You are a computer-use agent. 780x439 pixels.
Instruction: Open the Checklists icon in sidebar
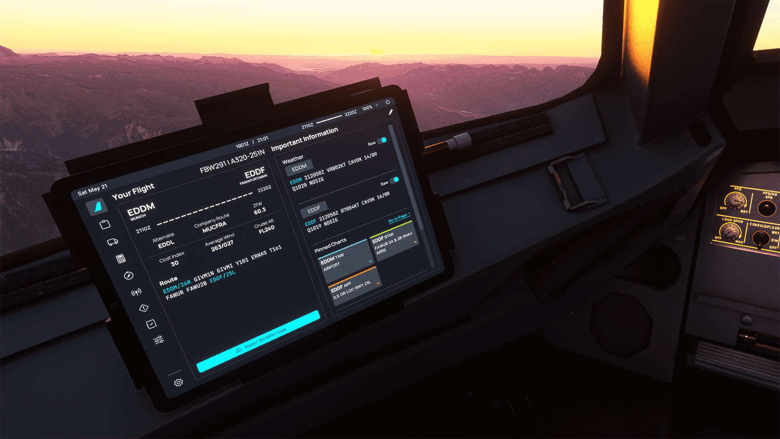151,324
